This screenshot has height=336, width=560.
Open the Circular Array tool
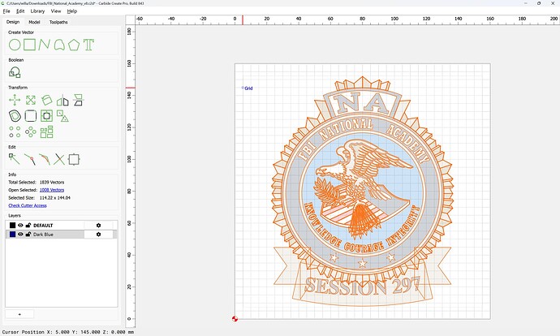(x=31, y=131)
